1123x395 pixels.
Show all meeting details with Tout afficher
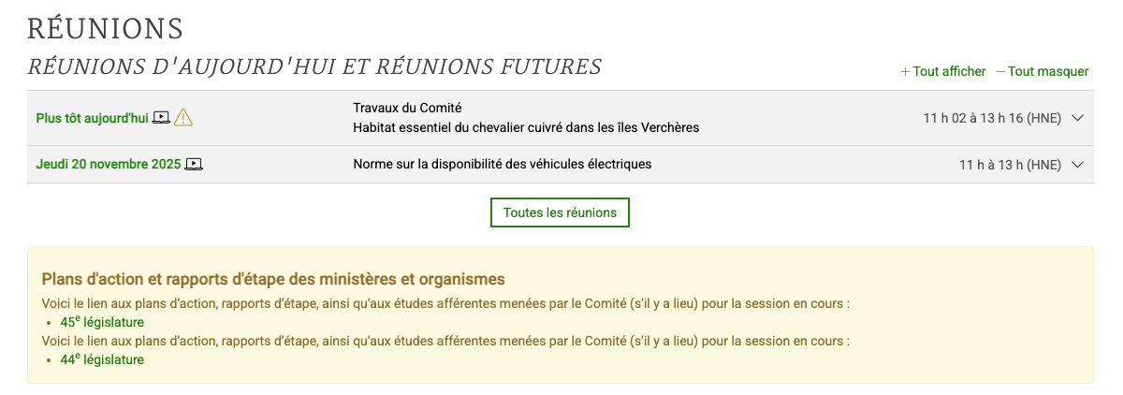point(943,71)
